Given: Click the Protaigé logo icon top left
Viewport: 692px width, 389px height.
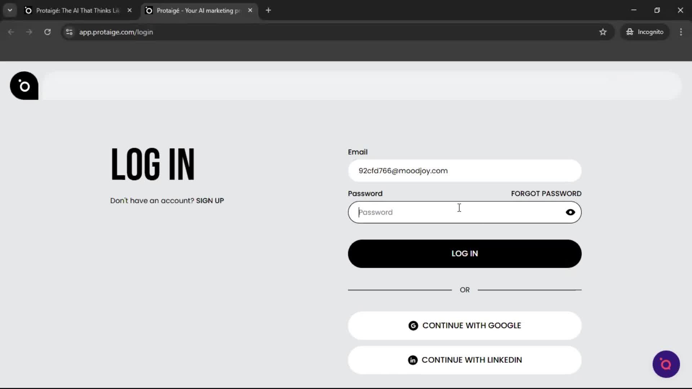Looking at the screenshot, I should click(x=24, y=86).
